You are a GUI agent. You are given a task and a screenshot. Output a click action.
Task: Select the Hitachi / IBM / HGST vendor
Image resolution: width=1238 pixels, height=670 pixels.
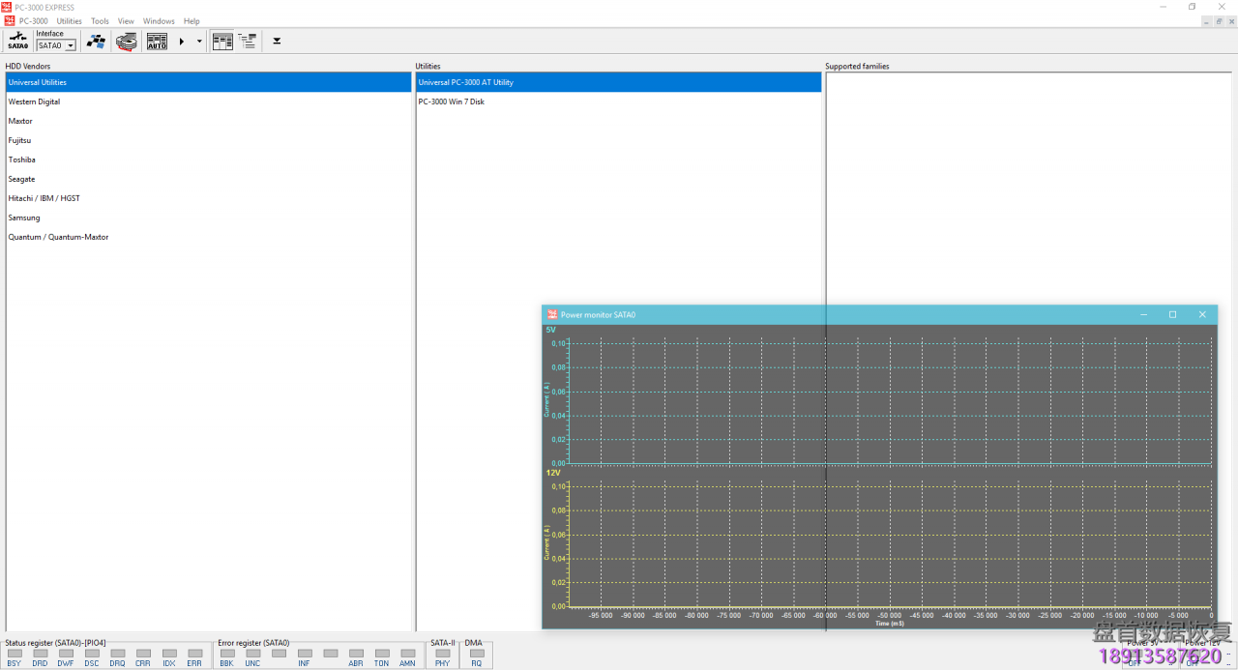44,198
